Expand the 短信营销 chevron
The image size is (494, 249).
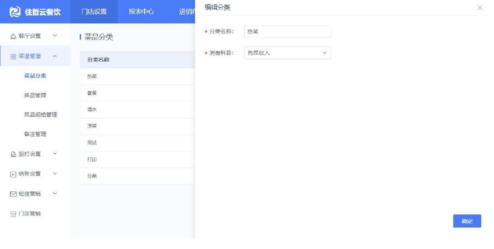click(55, 193)
